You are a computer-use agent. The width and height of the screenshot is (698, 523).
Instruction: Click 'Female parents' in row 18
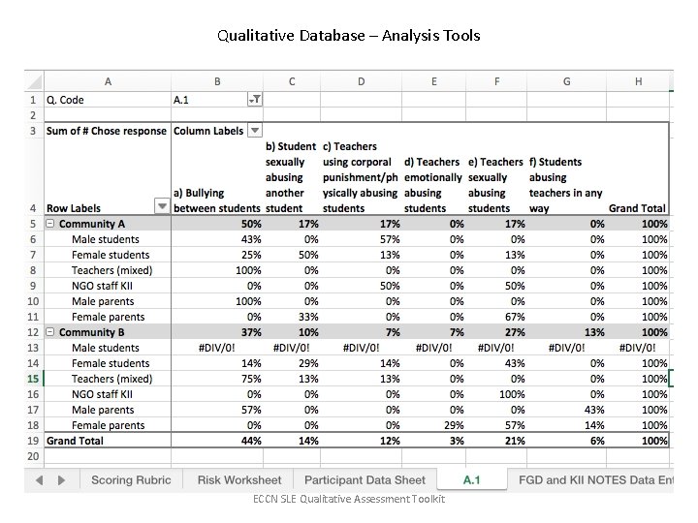[x=109, y=425]
